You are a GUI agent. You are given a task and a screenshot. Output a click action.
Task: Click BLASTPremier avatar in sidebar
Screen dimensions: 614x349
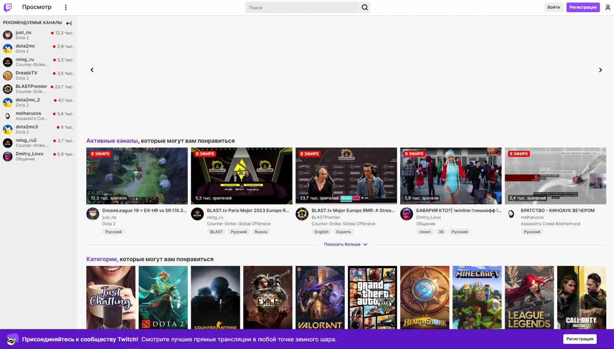pos(8,89)
